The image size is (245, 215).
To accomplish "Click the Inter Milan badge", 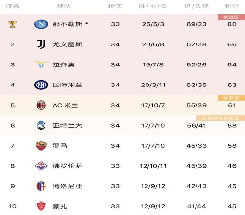I will point(41,85).
